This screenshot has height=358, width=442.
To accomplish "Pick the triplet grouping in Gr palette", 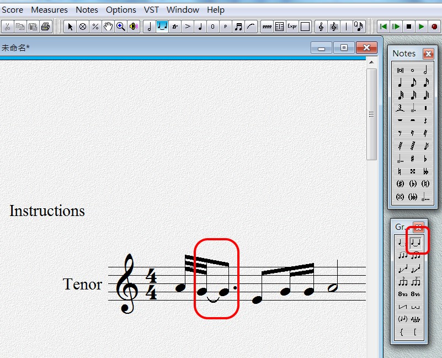I will tap(402, 281).
